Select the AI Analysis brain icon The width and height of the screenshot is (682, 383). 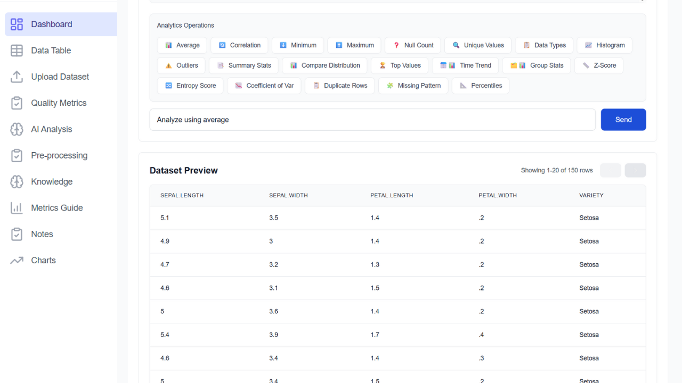coord(17,129)
